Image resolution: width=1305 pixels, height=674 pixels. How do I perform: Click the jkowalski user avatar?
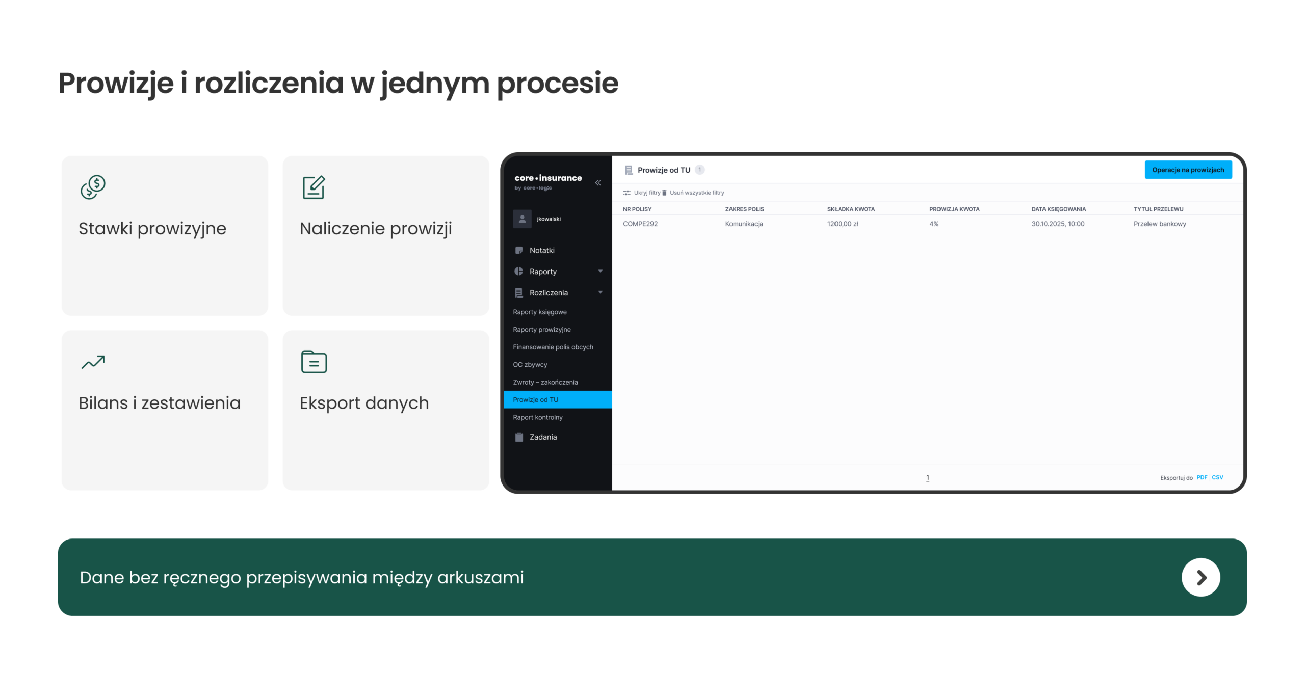pyautogui.click(x=522, y=219)
